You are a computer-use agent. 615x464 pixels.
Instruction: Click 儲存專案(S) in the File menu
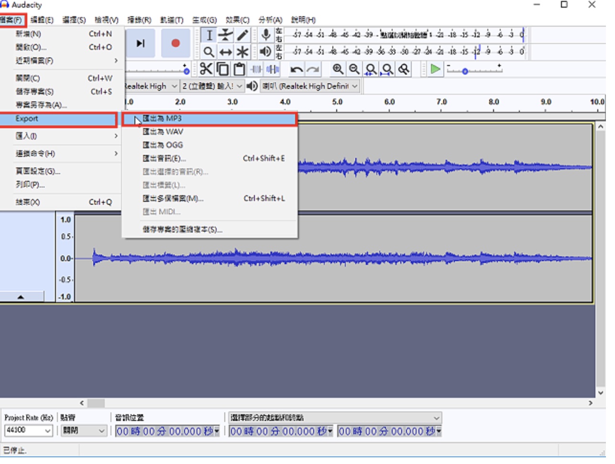click(60, 91)
